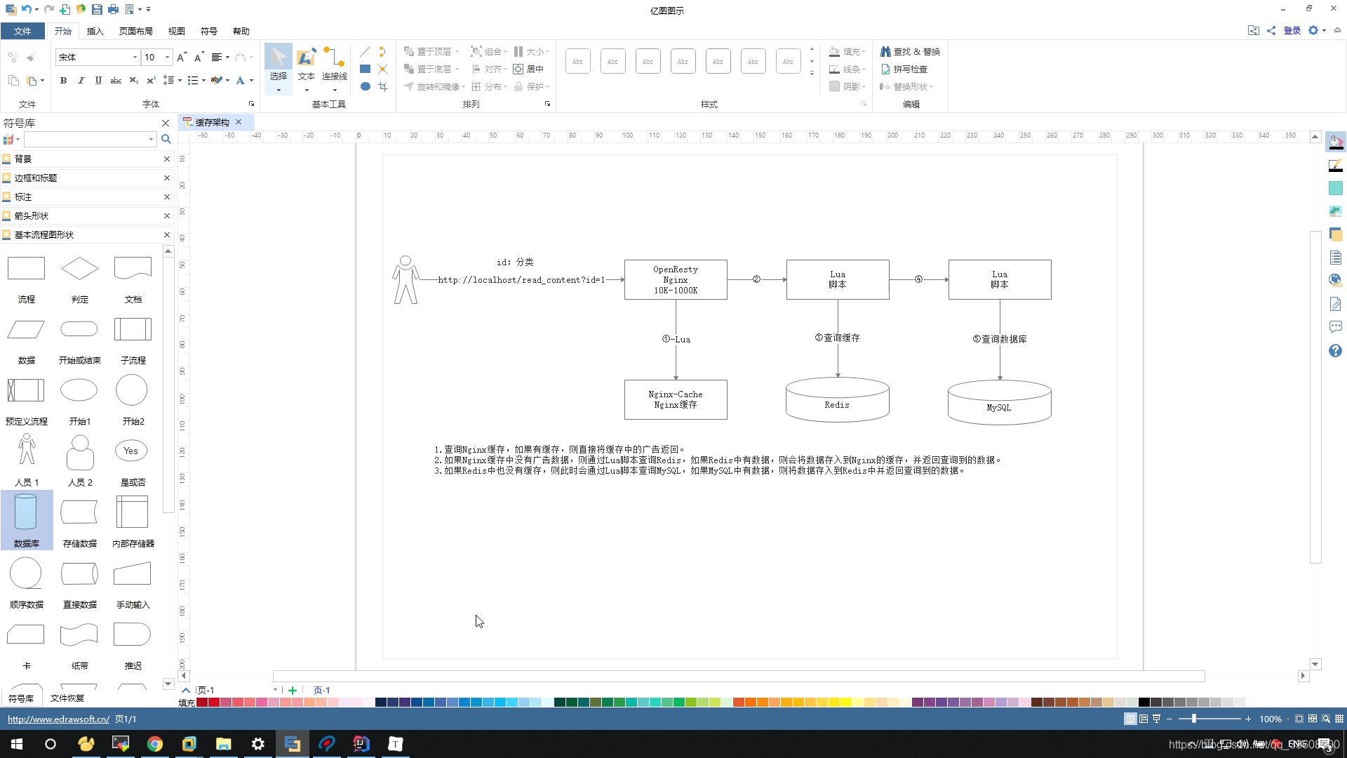Select the ellipse drawing tool
Viewport: 1347px width, 758px height.
[x=365, y=86]
